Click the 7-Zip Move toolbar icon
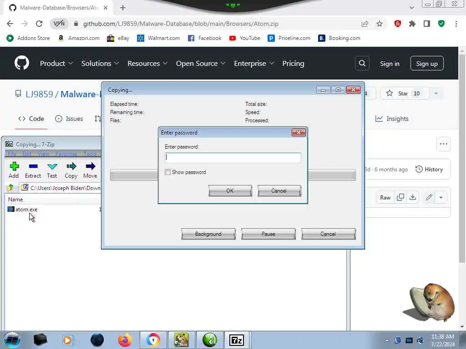Viewport: 466px width, 349px height. click(90, 170)
